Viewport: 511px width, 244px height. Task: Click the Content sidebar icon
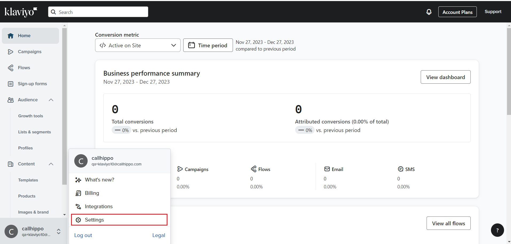coord(11,164)
